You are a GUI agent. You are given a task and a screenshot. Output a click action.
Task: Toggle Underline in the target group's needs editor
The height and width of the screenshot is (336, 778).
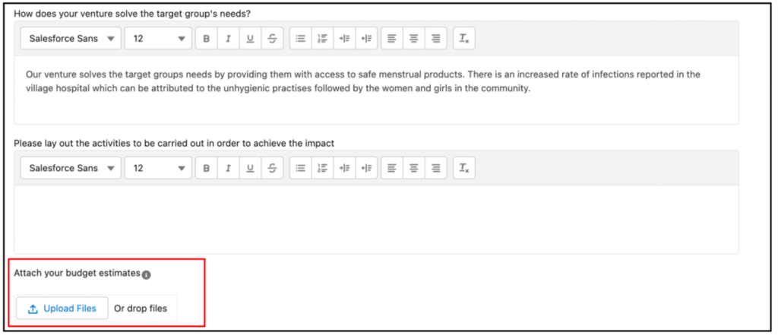(x=250, y=38)
